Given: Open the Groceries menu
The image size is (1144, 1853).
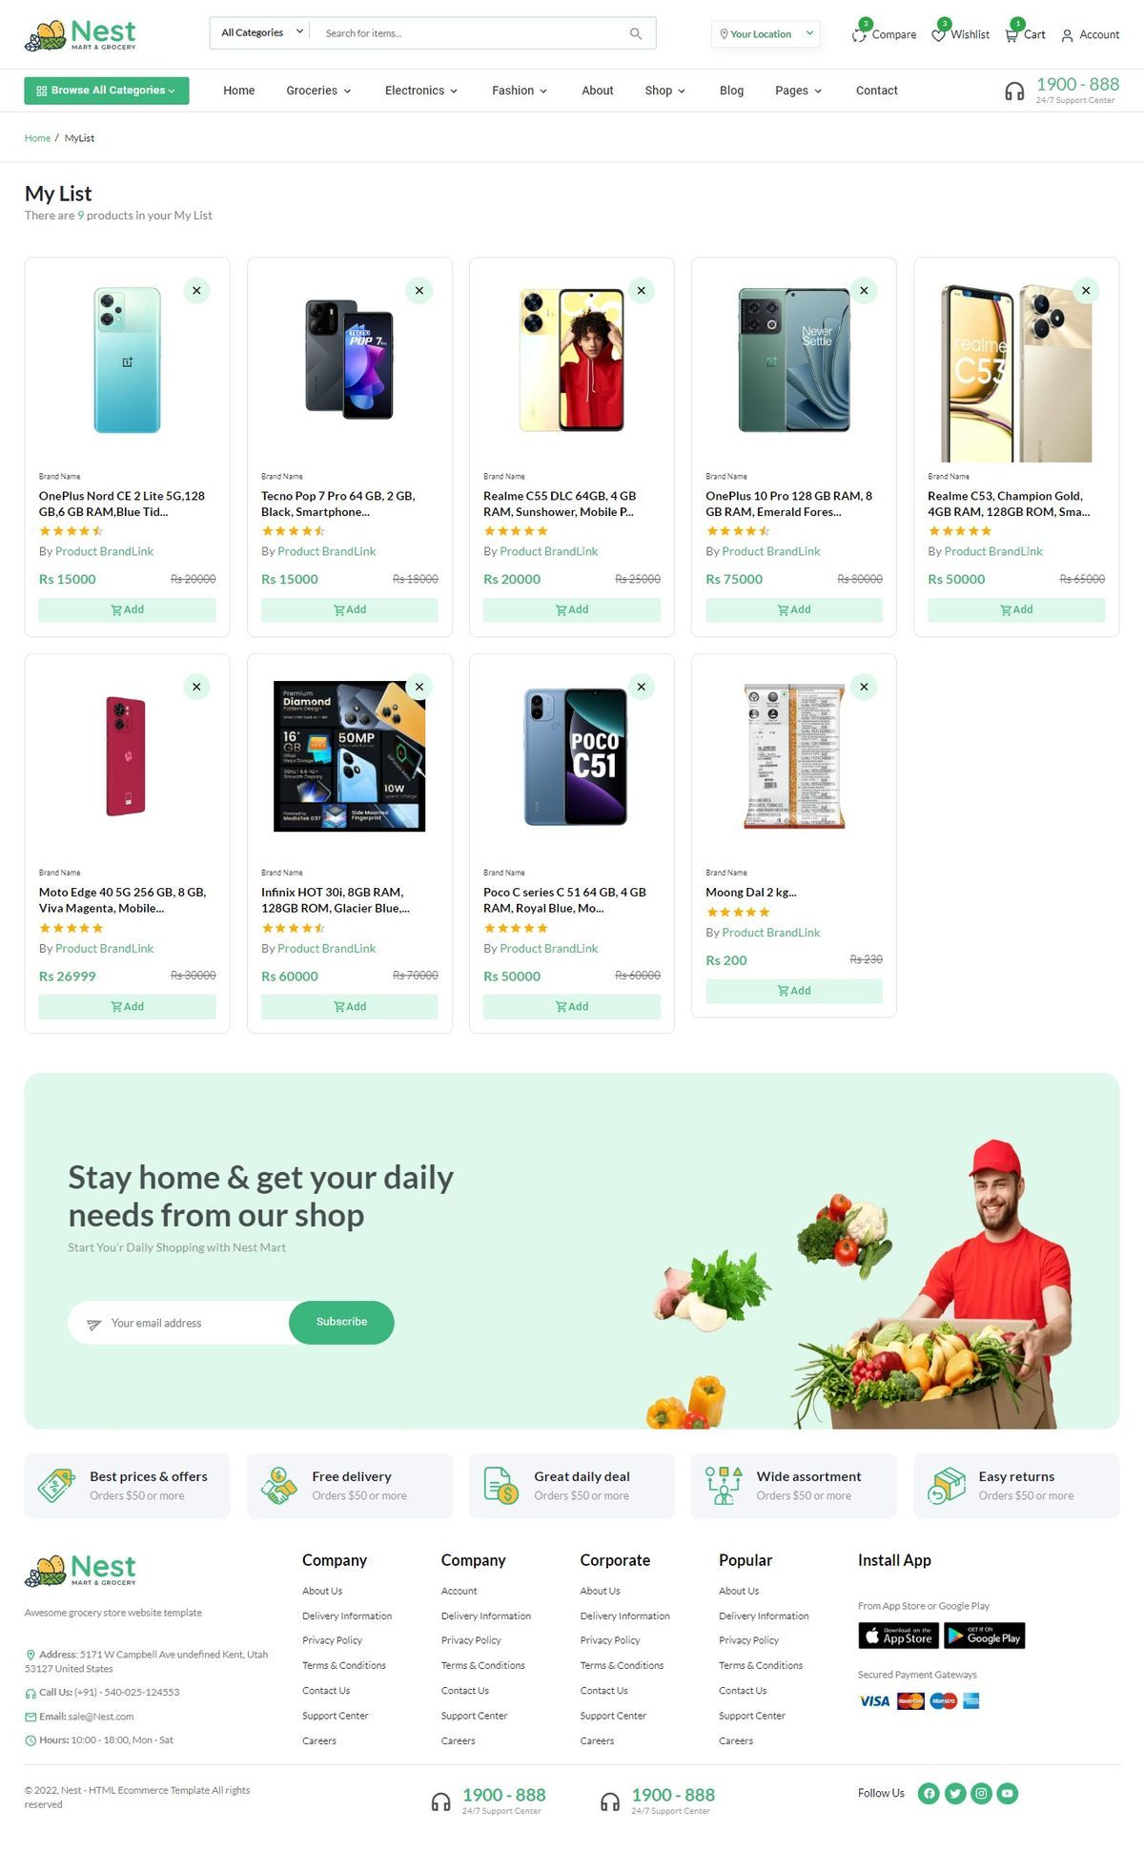Looking at the screenshot, I should click(x=318, y=91).
